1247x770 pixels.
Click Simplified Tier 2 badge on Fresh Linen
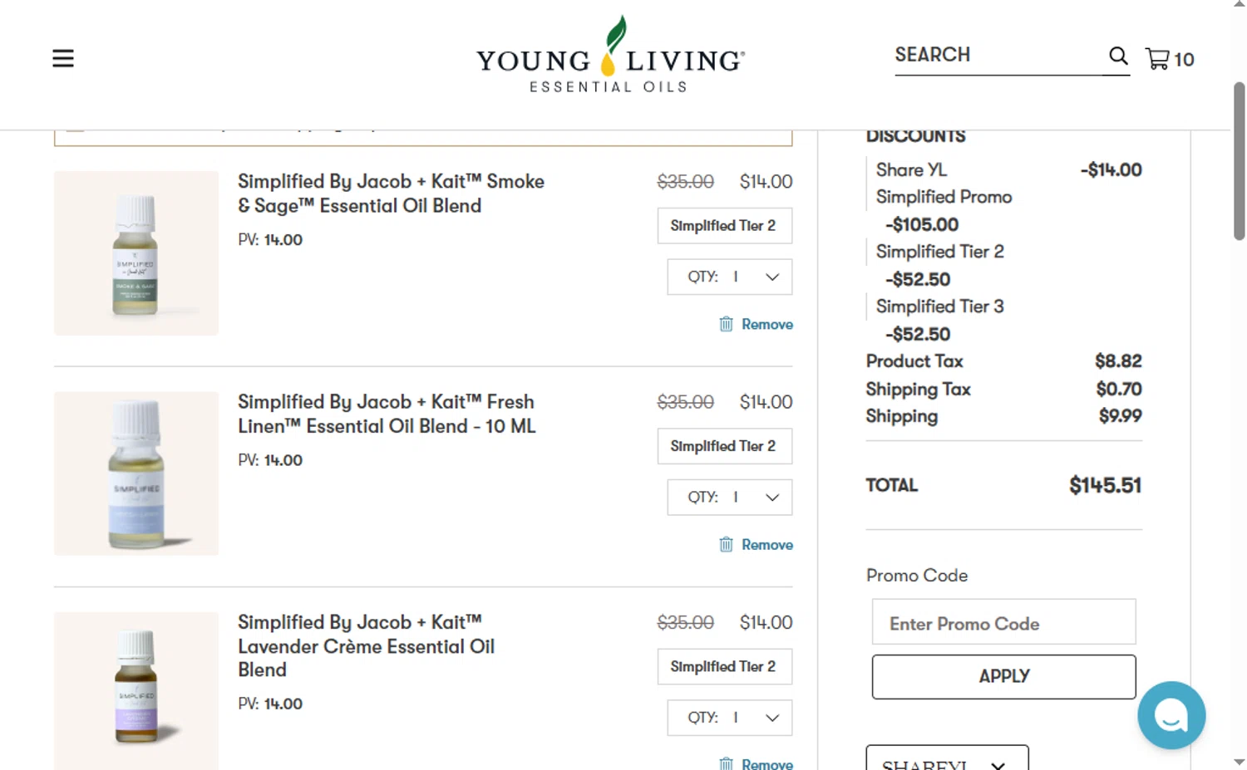pyautogui.click(x=724, y=446)
